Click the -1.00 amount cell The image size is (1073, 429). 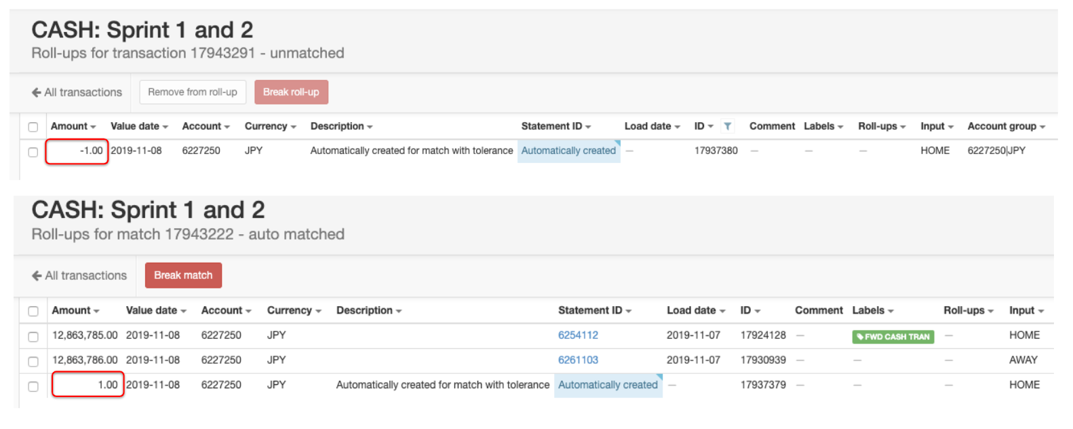coord(77,151)
